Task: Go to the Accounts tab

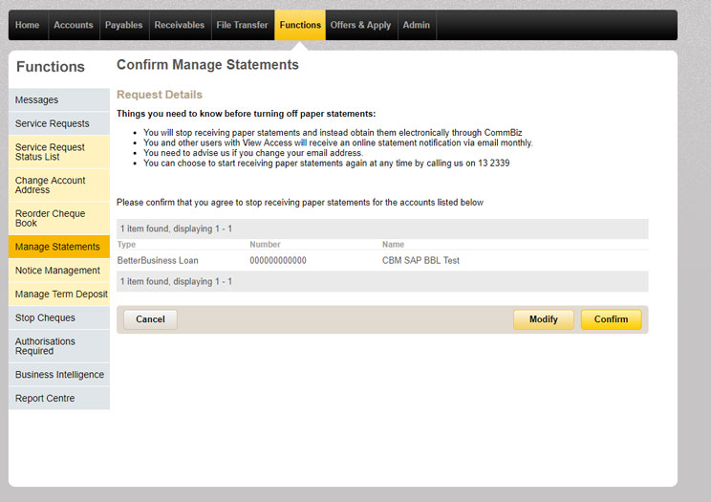Action: [74, 25]
